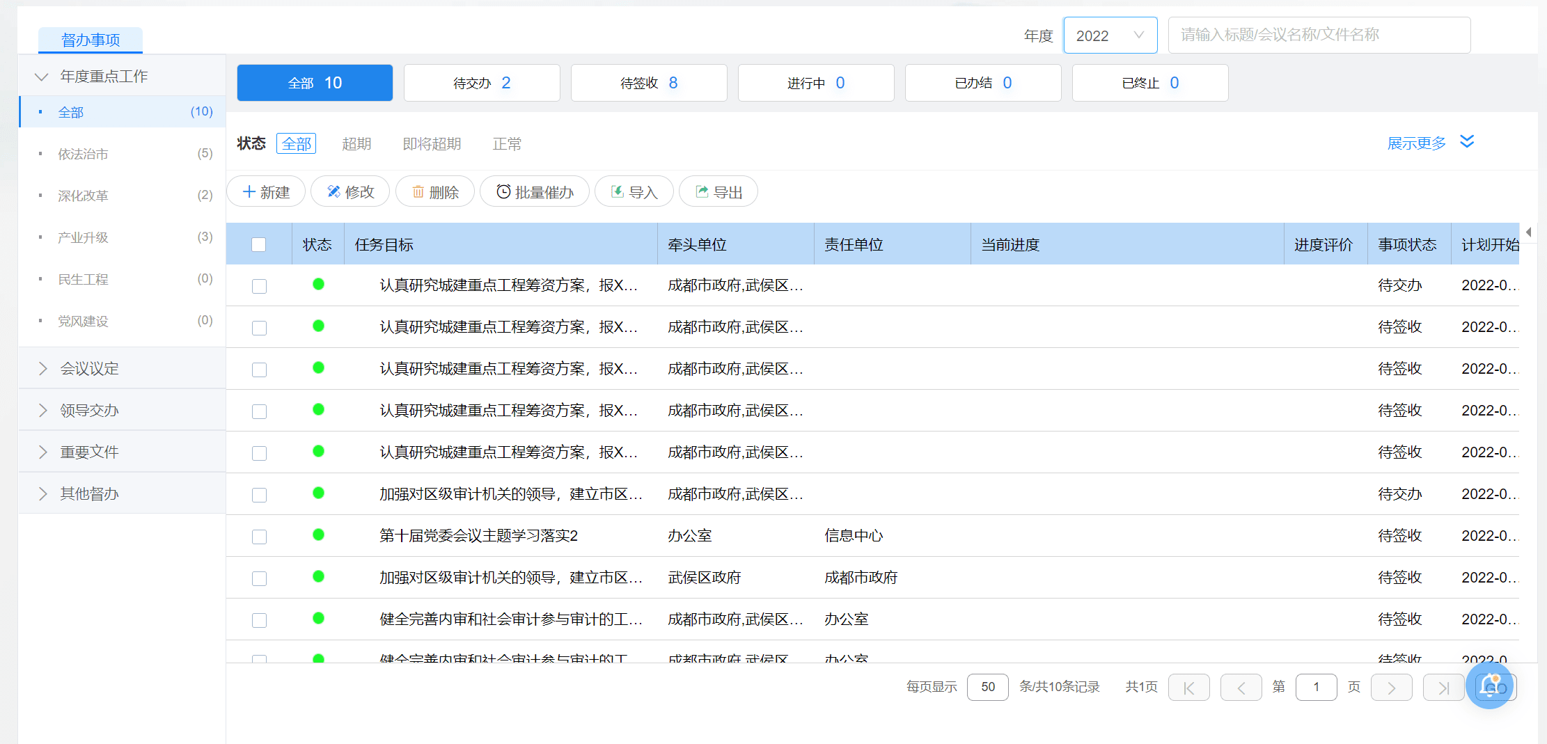Viewport: 1547px width, 744px height.
Task: Show the 全部 10 items tab
Action: pos(315,83)
